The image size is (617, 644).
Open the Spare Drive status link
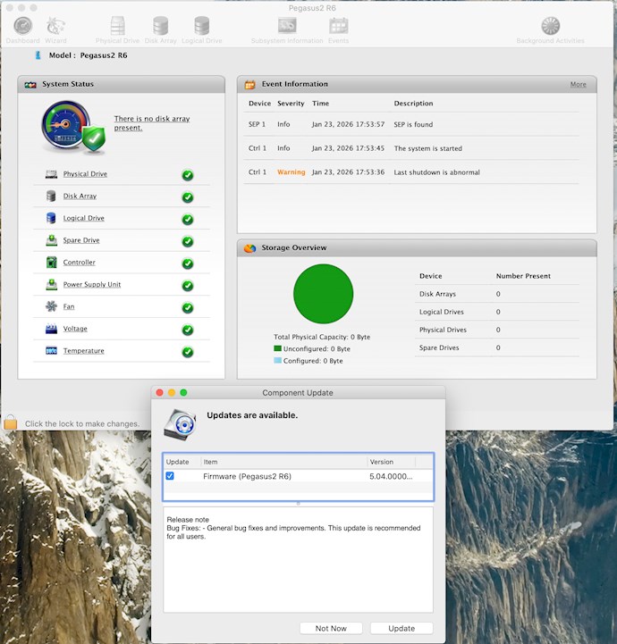[x=81, y=240]
